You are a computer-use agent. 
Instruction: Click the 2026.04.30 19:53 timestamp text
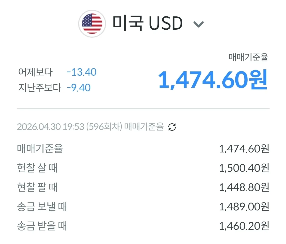(x=51, y=127)
